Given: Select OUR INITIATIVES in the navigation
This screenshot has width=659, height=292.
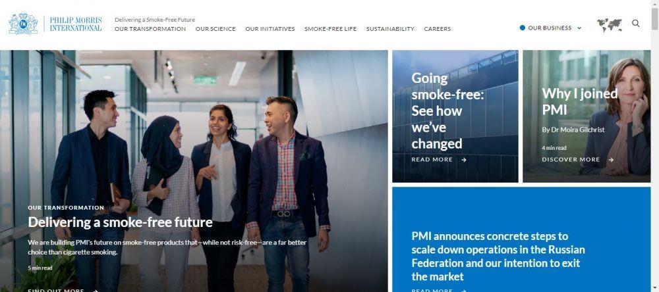Looking at the screenshot, I should point(270,29).
